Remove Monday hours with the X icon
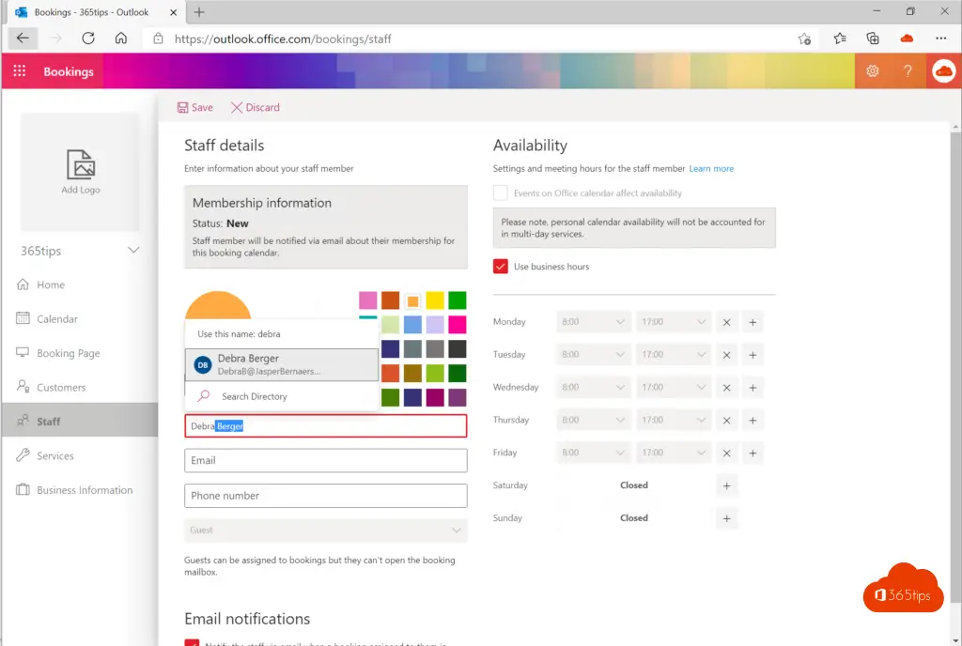Screen dimensions: 962x646 (x=726, y=322)
